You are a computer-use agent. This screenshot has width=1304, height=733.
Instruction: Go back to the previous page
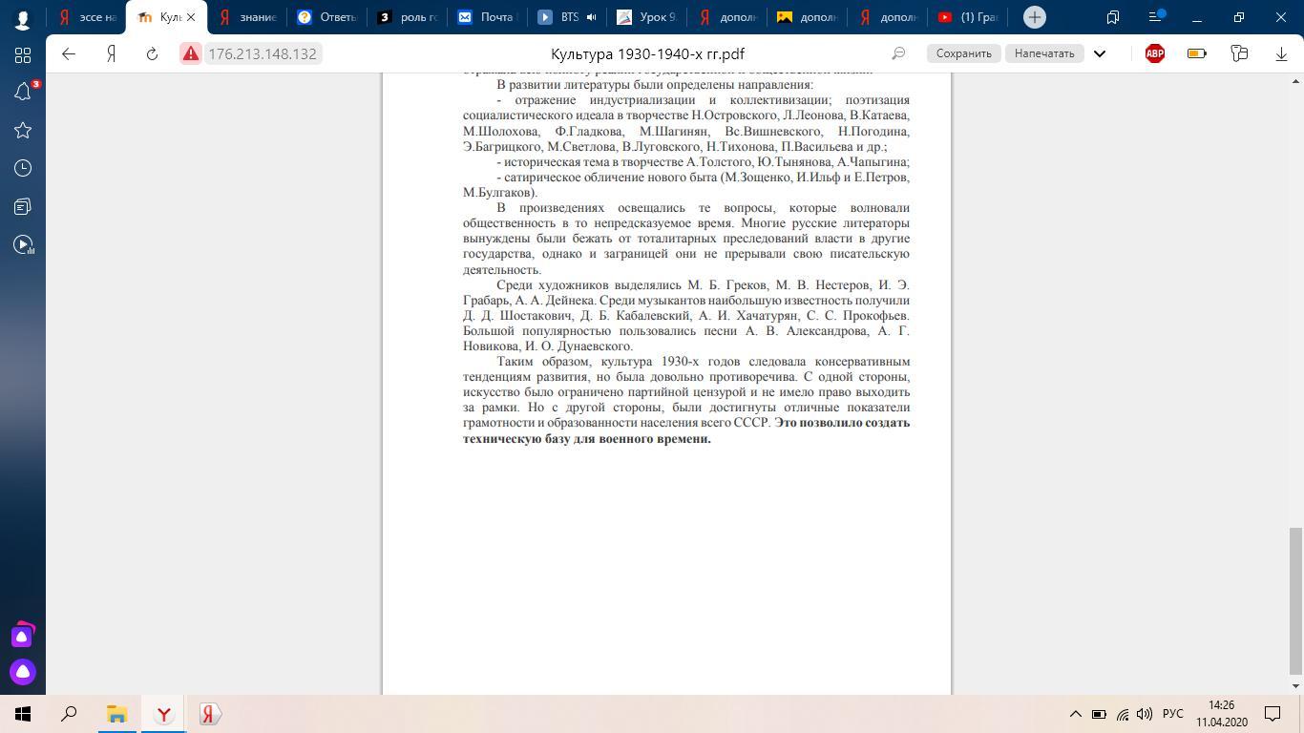69,53
